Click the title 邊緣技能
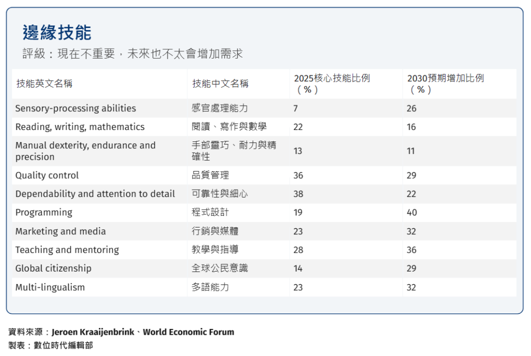Screen dimensions: 531x356 point(57,33)
